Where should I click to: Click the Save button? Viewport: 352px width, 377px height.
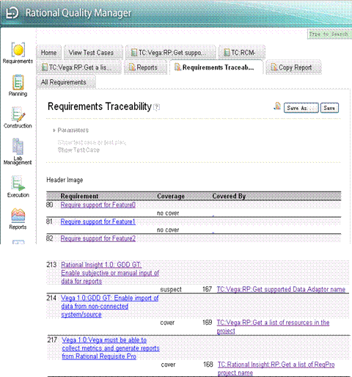329,108
